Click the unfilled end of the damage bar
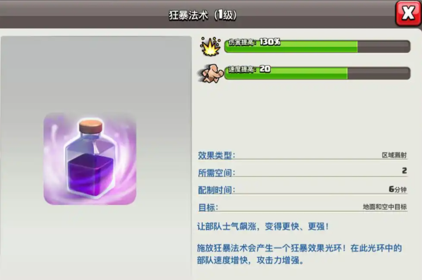 click(384, 46)
